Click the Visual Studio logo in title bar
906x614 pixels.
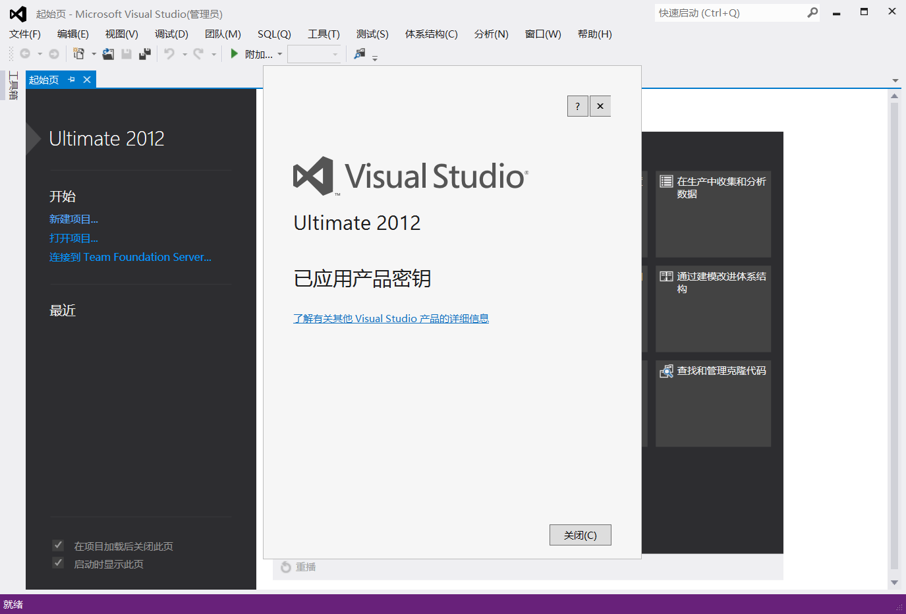pyautogui.click(x=18, y=14)
